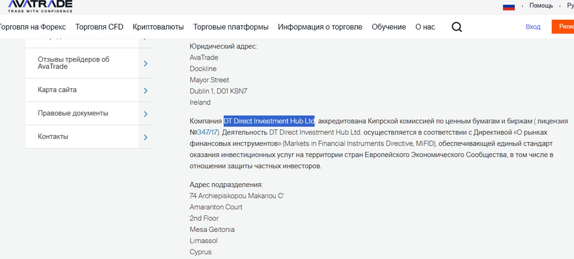Expand chevron beside Правовые документы
574x259 pixels.
(146, 114)
